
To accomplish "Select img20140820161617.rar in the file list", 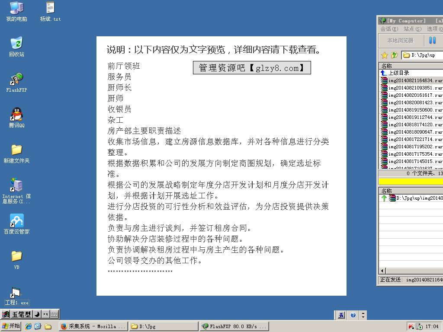I will click(x=411, y=95).
